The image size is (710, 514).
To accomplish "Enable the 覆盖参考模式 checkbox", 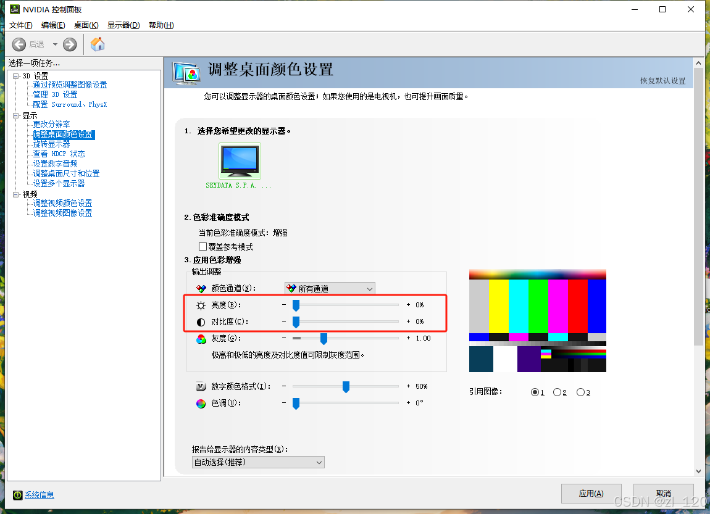I will 203,247.
